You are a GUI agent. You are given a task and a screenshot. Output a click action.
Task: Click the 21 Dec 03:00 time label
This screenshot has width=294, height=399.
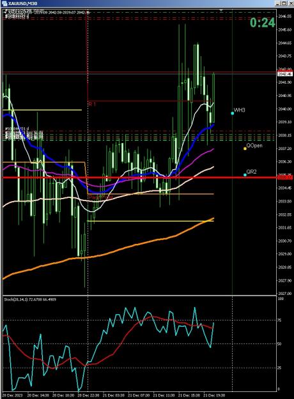point(114,395)
